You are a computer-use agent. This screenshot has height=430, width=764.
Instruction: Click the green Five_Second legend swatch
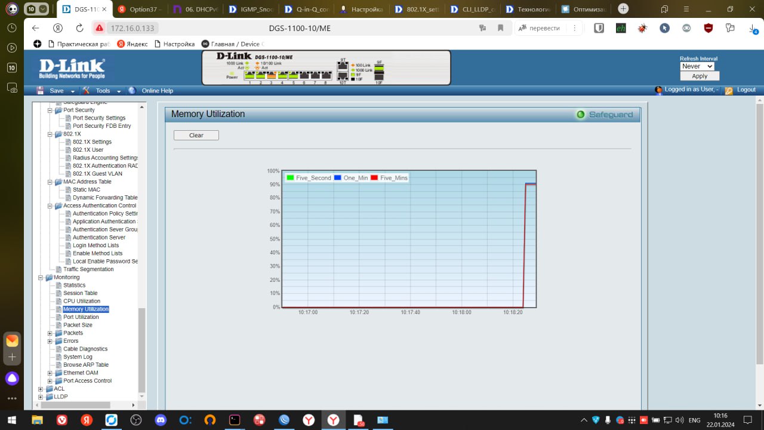pyautogui.click(x=290, y=177)
